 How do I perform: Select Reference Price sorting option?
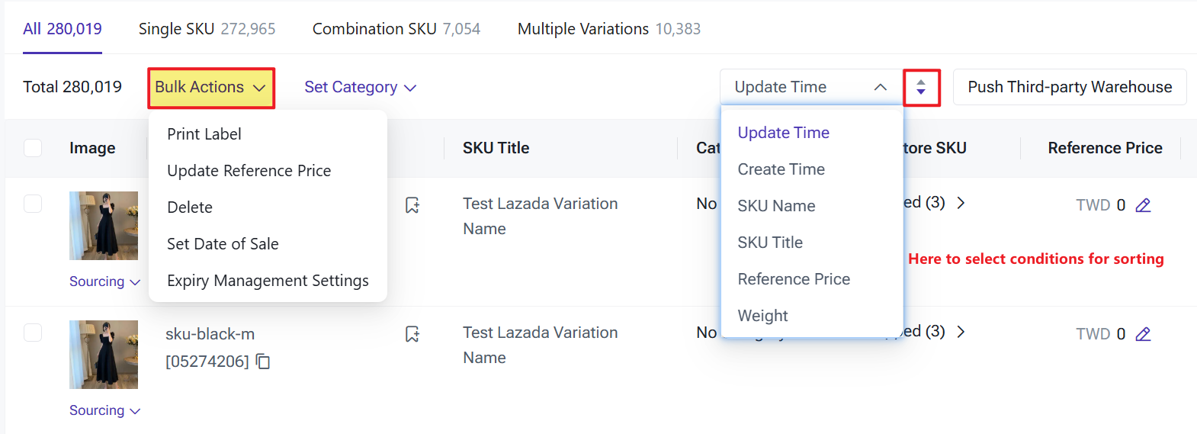pyautogui.click(x=794, y=279)
